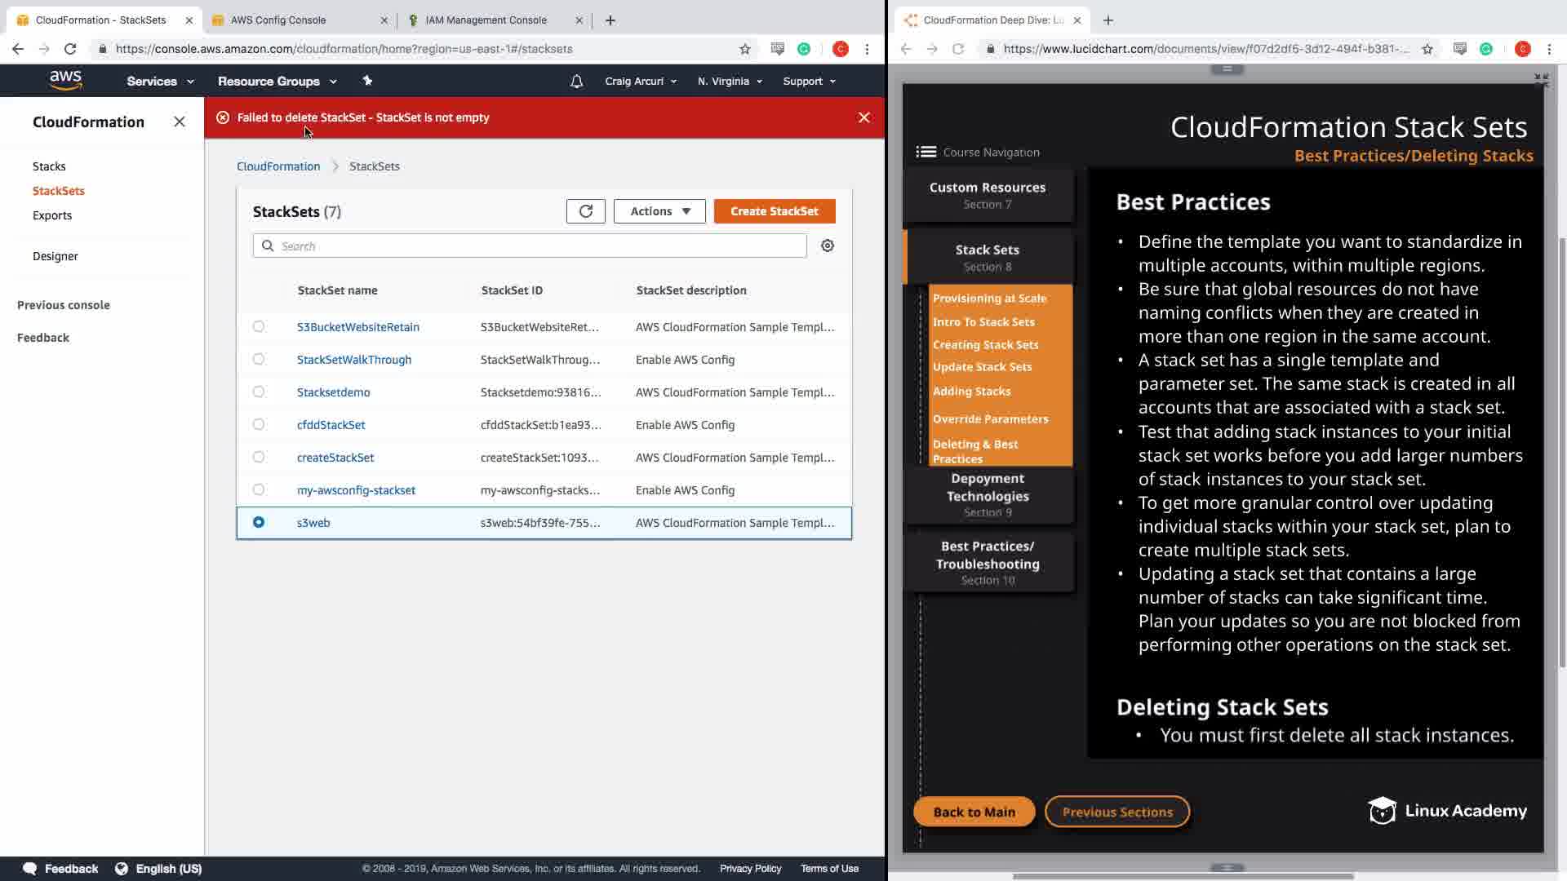Screen dimensions: 1567x881
Task: Click the refresh StackSets icon button
Action: click(585, 211)
